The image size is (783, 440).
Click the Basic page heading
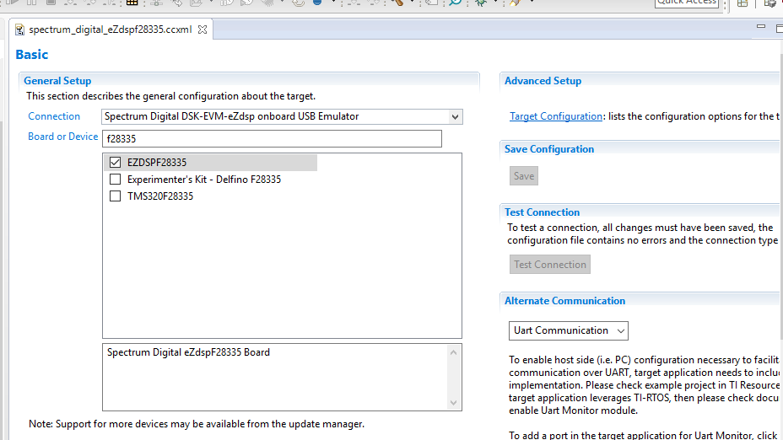[x=32, y=55]
